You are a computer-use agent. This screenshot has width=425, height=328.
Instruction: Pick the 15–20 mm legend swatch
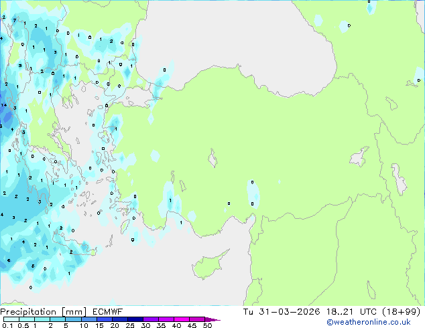(104, 319)
